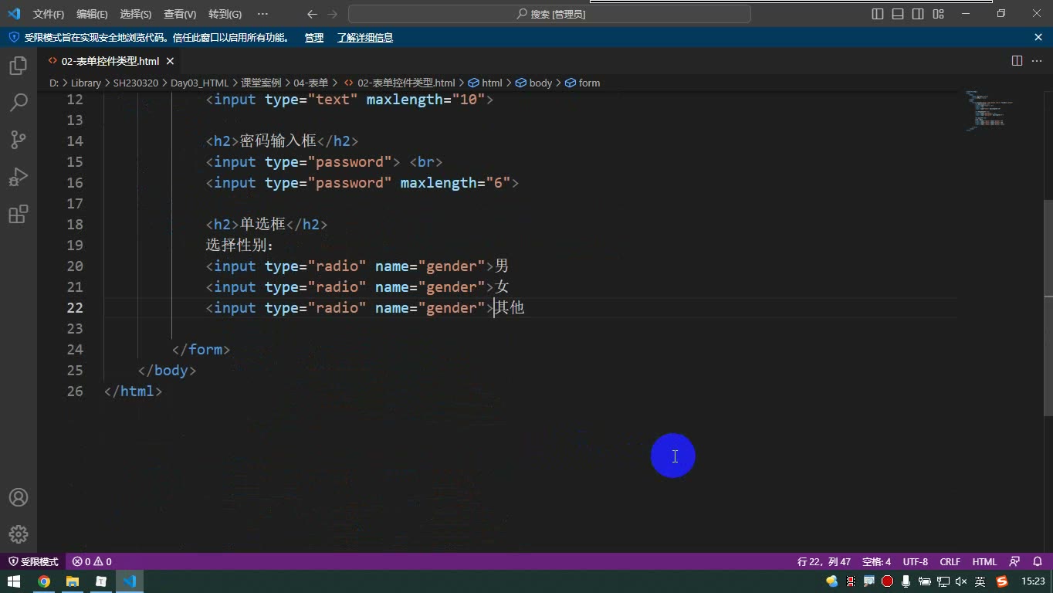Close the 02-表单控件类型.html tab

tap(170, 61)
